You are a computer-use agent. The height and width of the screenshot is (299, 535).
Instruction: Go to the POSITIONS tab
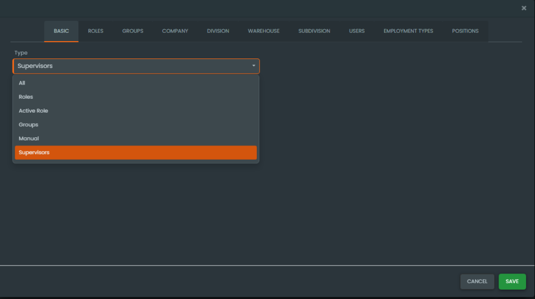point(465,31)
